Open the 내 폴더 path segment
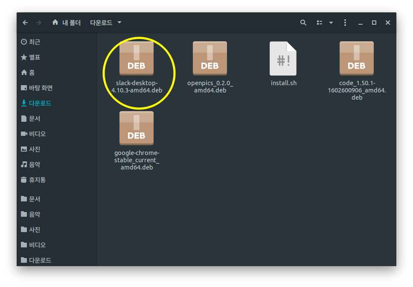 (x=71, y=23)
